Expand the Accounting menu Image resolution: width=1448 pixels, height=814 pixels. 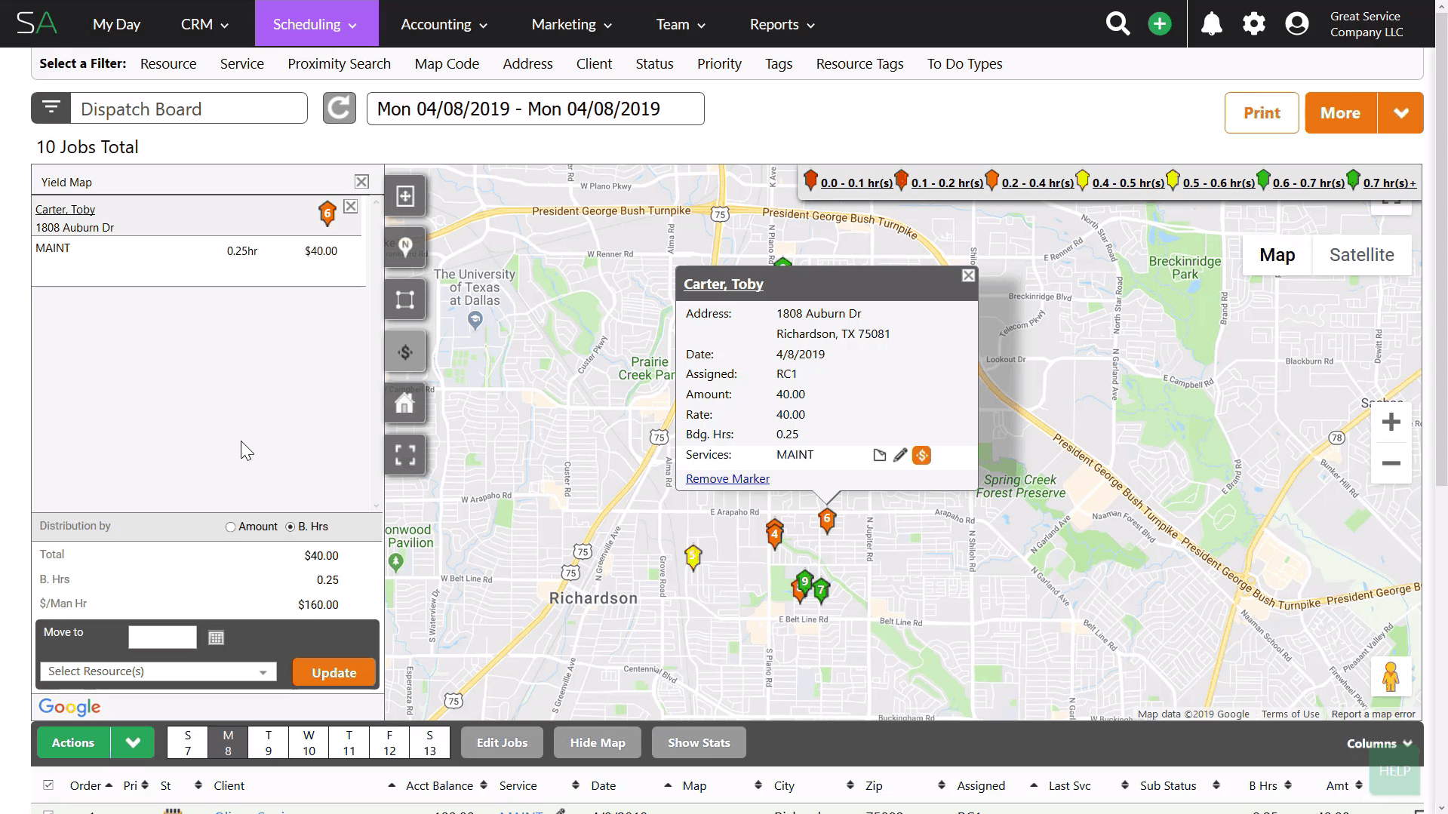pyautogui.click(x=444, y=24)
